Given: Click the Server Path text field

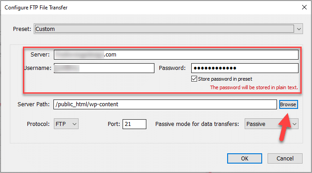Looking at the screenshot, I should point(165,104).
